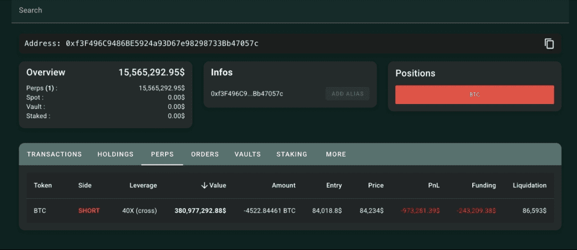577x250 pixels.
Task: Click the -243,209.38$ funding cell
Action: [x=477, y=210]
